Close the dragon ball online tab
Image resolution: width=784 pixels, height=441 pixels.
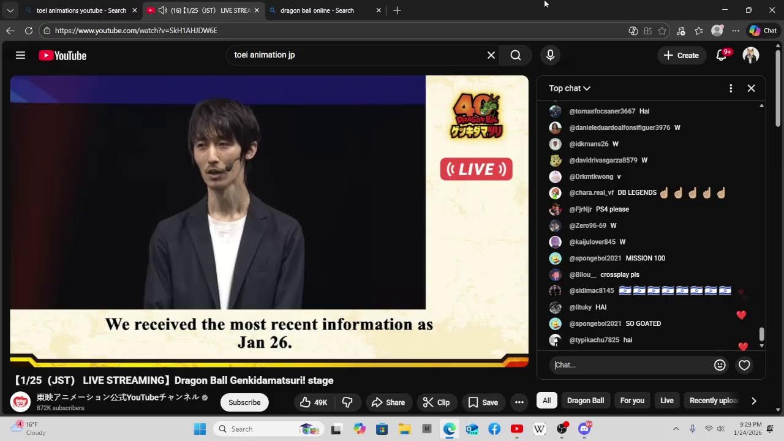(379, 10)
